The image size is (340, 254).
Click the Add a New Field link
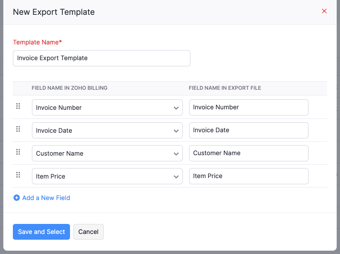tap(46, 198)
